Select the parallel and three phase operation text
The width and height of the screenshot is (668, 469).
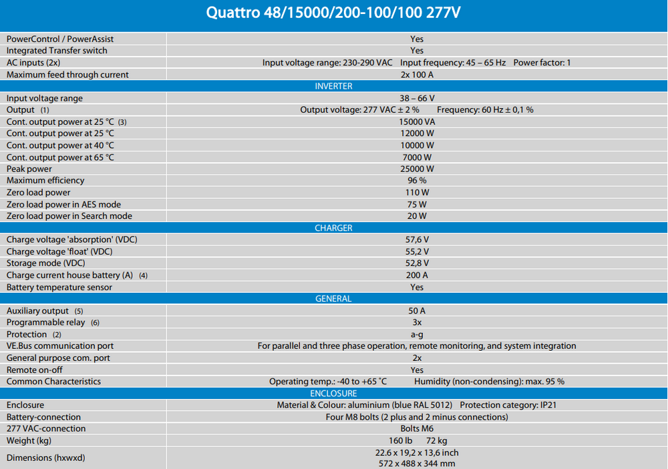click(417, 346)
